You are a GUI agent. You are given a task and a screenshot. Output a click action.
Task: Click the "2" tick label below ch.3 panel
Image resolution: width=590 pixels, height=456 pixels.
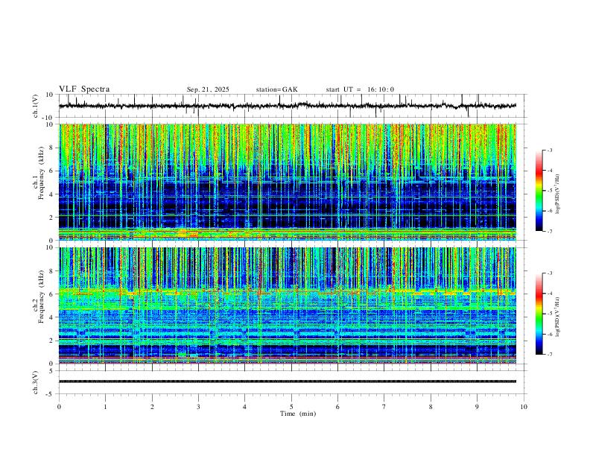click(x=152, y=407)
